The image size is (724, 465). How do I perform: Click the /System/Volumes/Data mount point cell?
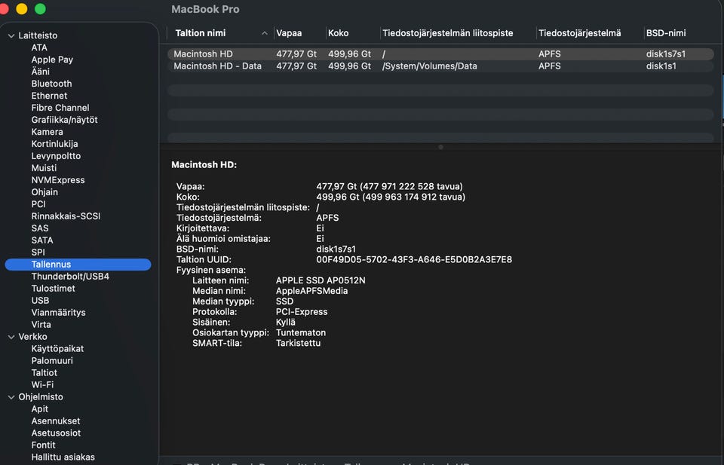click(429, 66)
